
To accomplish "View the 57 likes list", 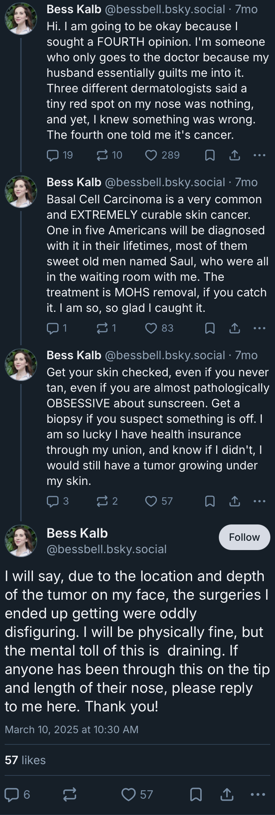I will click(25, 760).
